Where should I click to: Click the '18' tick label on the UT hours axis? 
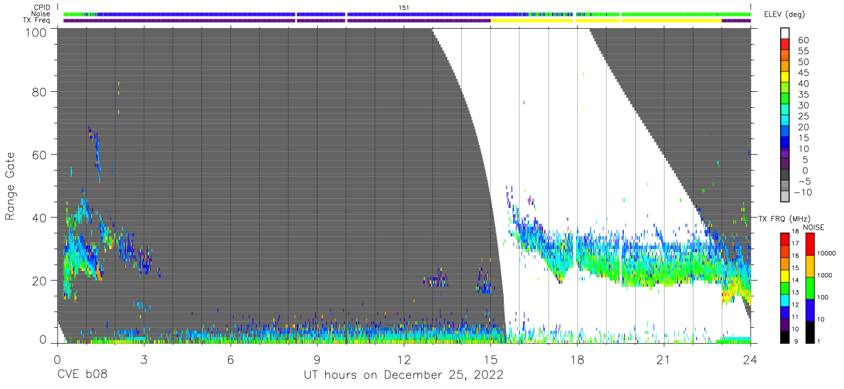click(577, 359)
